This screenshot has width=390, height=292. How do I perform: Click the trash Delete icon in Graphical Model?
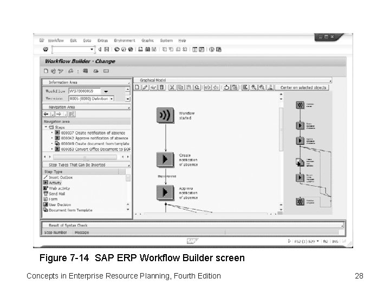coord(162,88)
